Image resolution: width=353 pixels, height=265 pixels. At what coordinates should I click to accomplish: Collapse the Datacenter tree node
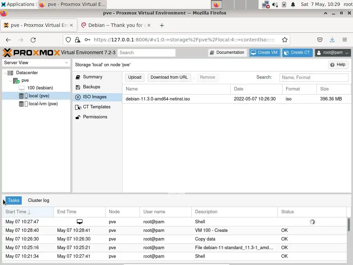pos(6,73)
